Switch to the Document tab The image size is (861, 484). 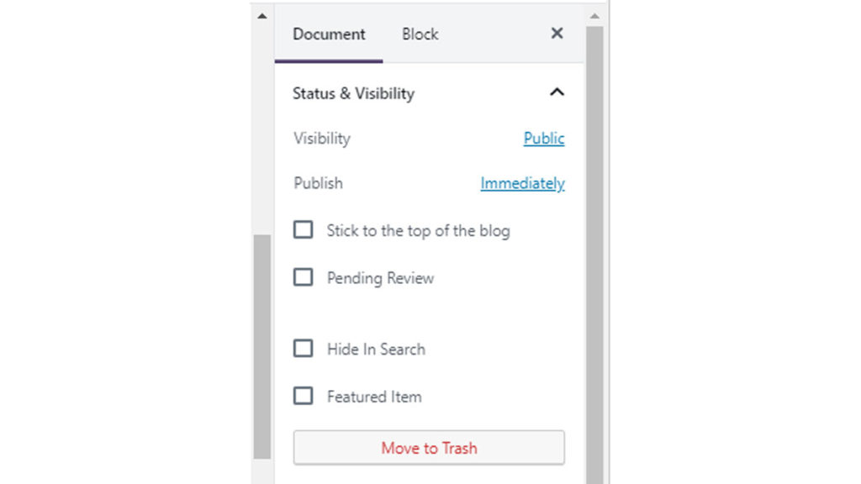pyautogui.click(x=329, y=34)
